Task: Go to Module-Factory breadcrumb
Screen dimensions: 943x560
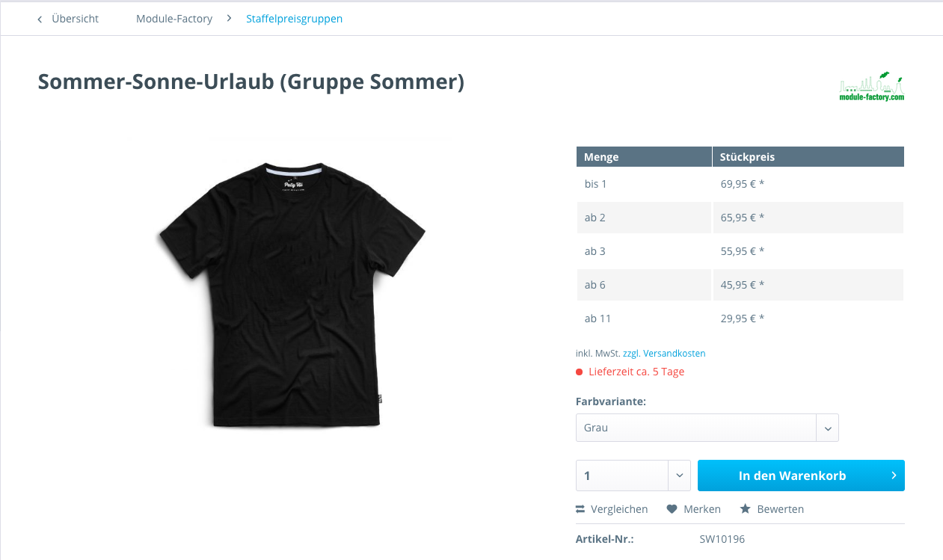Action: (174, 19)
